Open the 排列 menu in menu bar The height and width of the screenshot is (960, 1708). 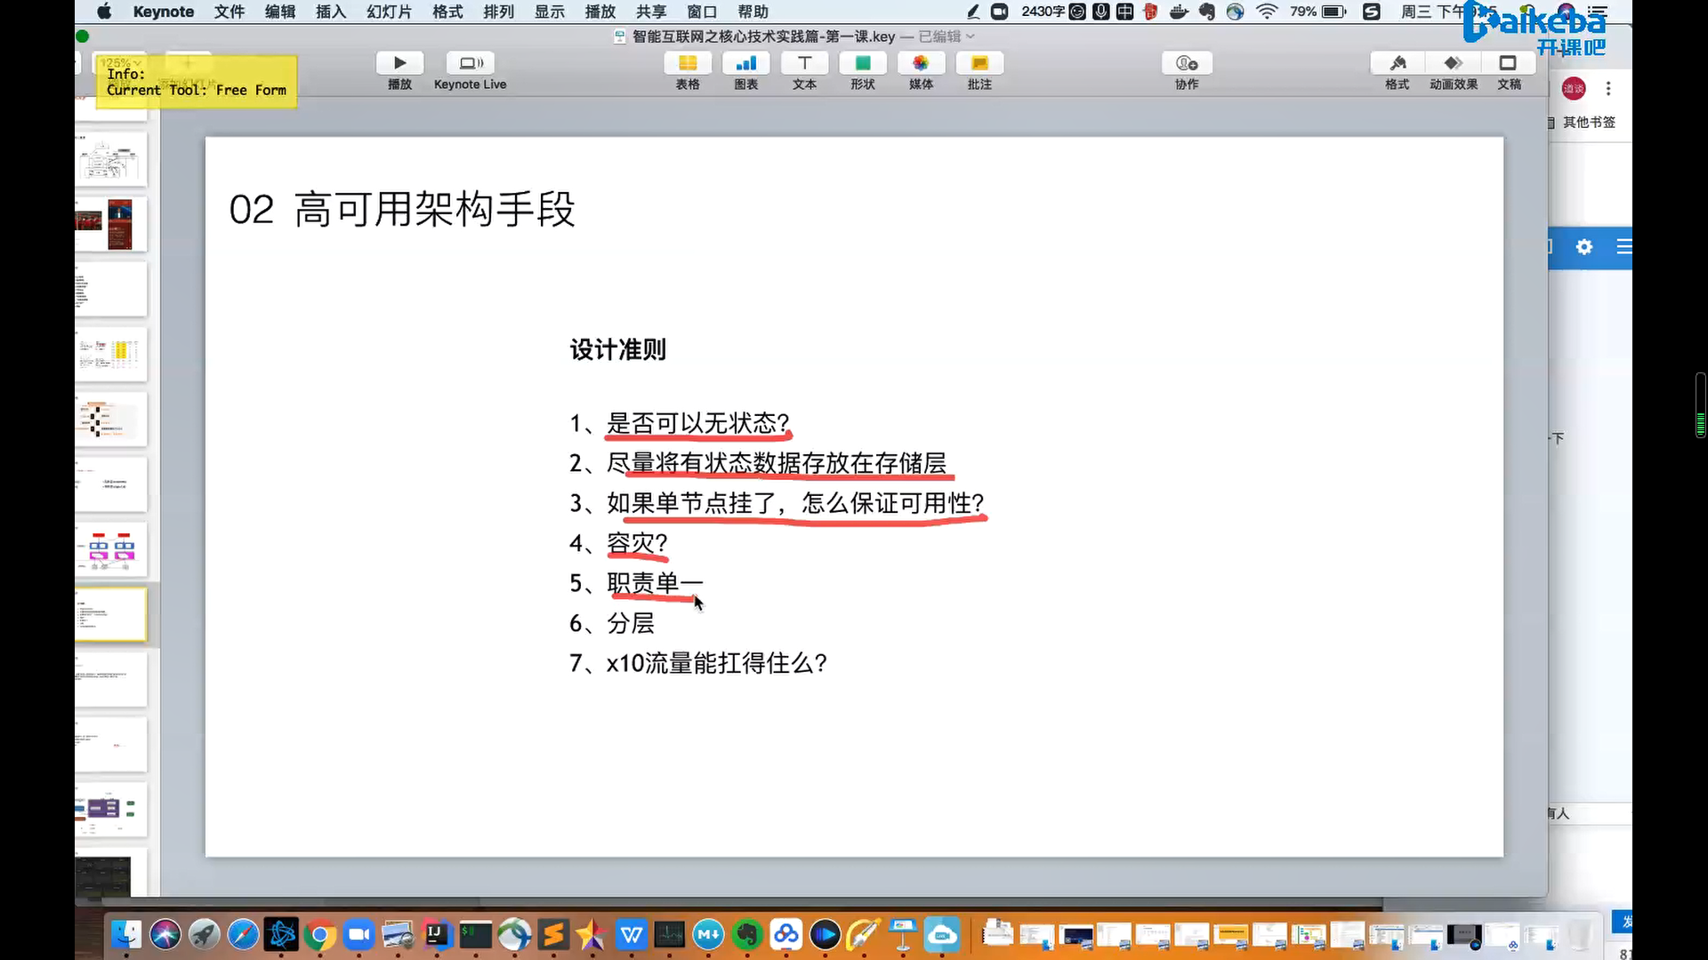click(x=498, y=12)
